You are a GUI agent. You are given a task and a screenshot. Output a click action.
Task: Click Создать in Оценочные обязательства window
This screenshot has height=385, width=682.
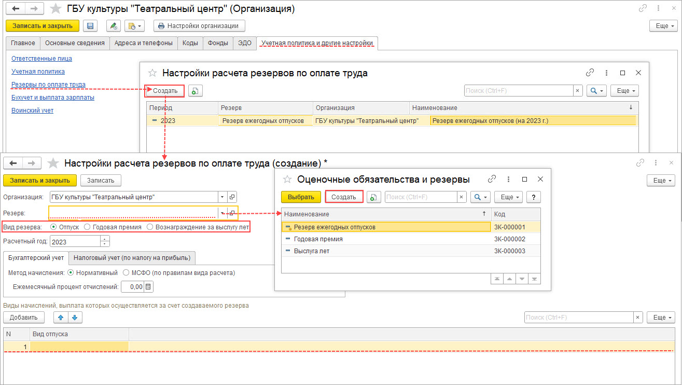[343, 197]
